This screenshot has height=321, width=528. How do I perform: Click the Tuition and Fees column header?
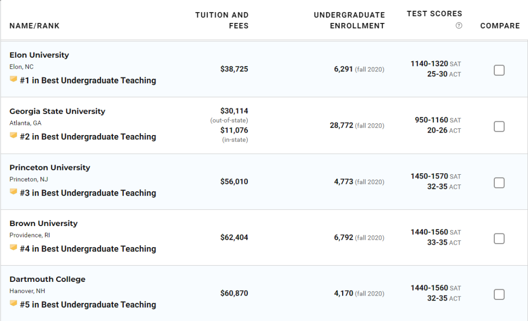222,21
